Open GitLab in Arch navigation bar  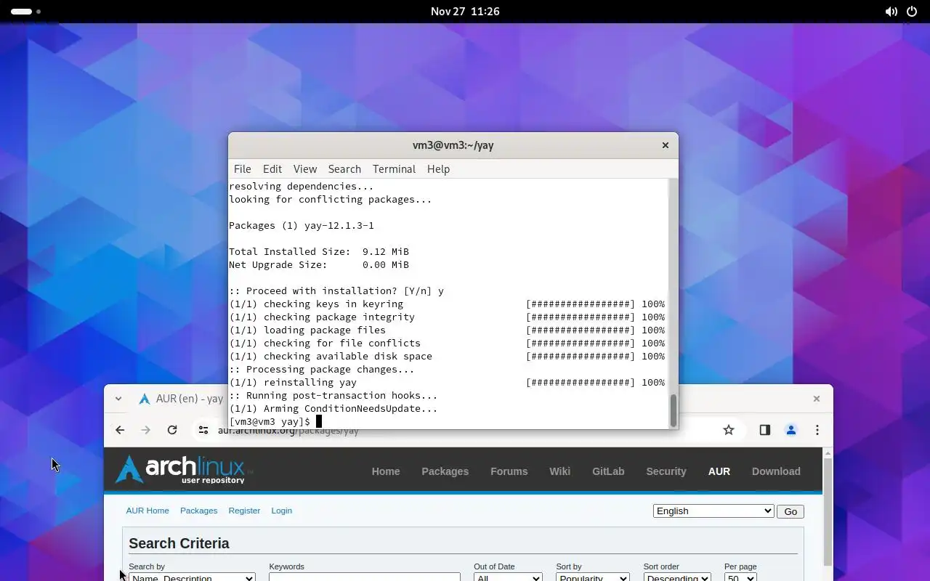pos(608,471)
